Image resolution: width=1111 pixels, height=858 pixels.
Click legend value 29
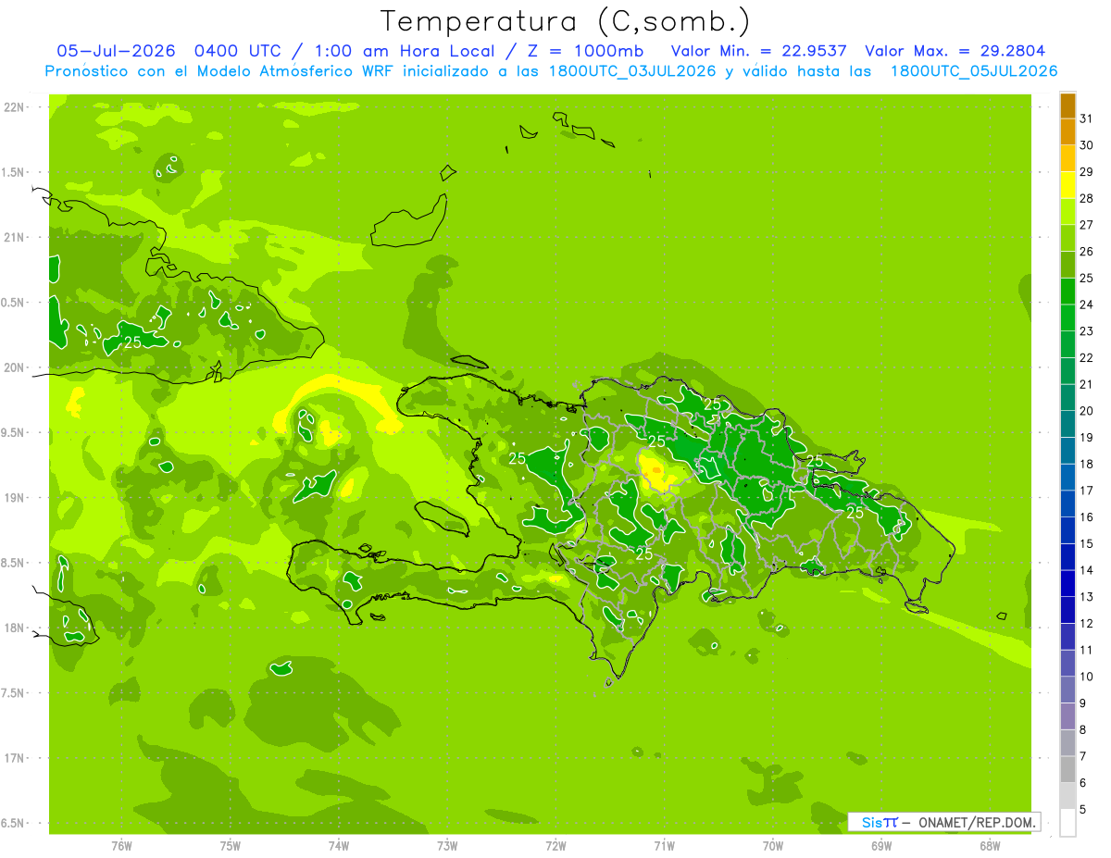[1086, 171]
